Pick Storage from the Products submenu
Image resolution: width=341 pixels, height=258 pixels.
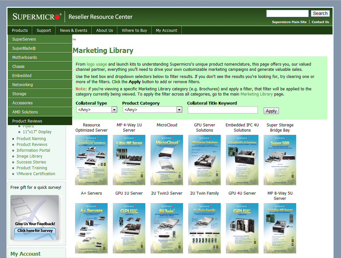point(40,94)
